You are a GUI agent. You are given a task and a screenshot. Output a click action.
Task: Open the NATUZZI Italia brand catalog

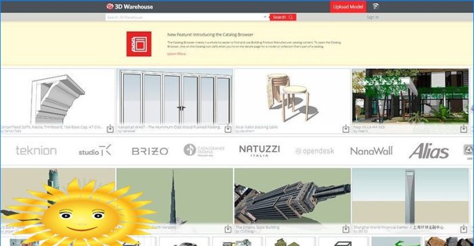click(x=259, y=150)
